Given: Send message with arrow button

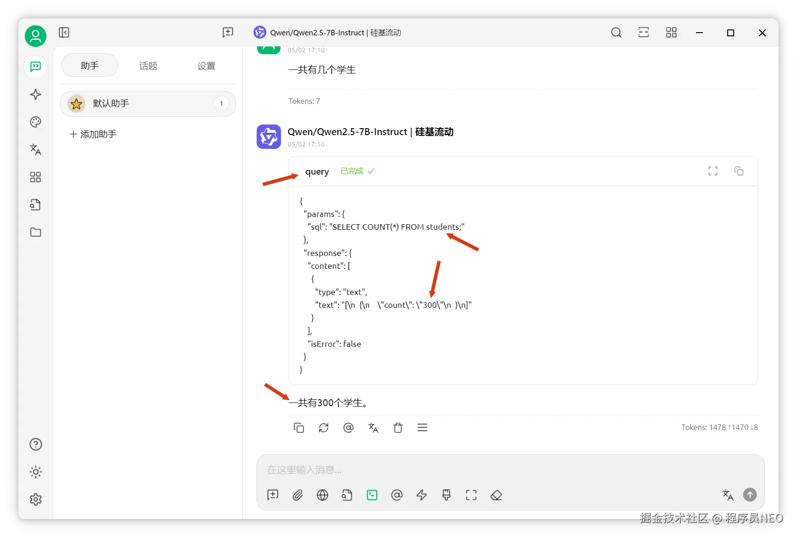Looking at the screenshot, I should click(x=750, y=495).
